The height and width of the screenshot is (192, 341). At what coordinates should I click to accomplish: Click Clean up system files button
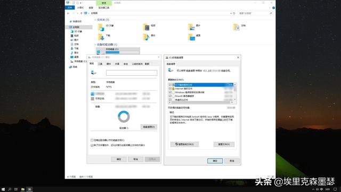pyautogui.click(x=185, y=145)
